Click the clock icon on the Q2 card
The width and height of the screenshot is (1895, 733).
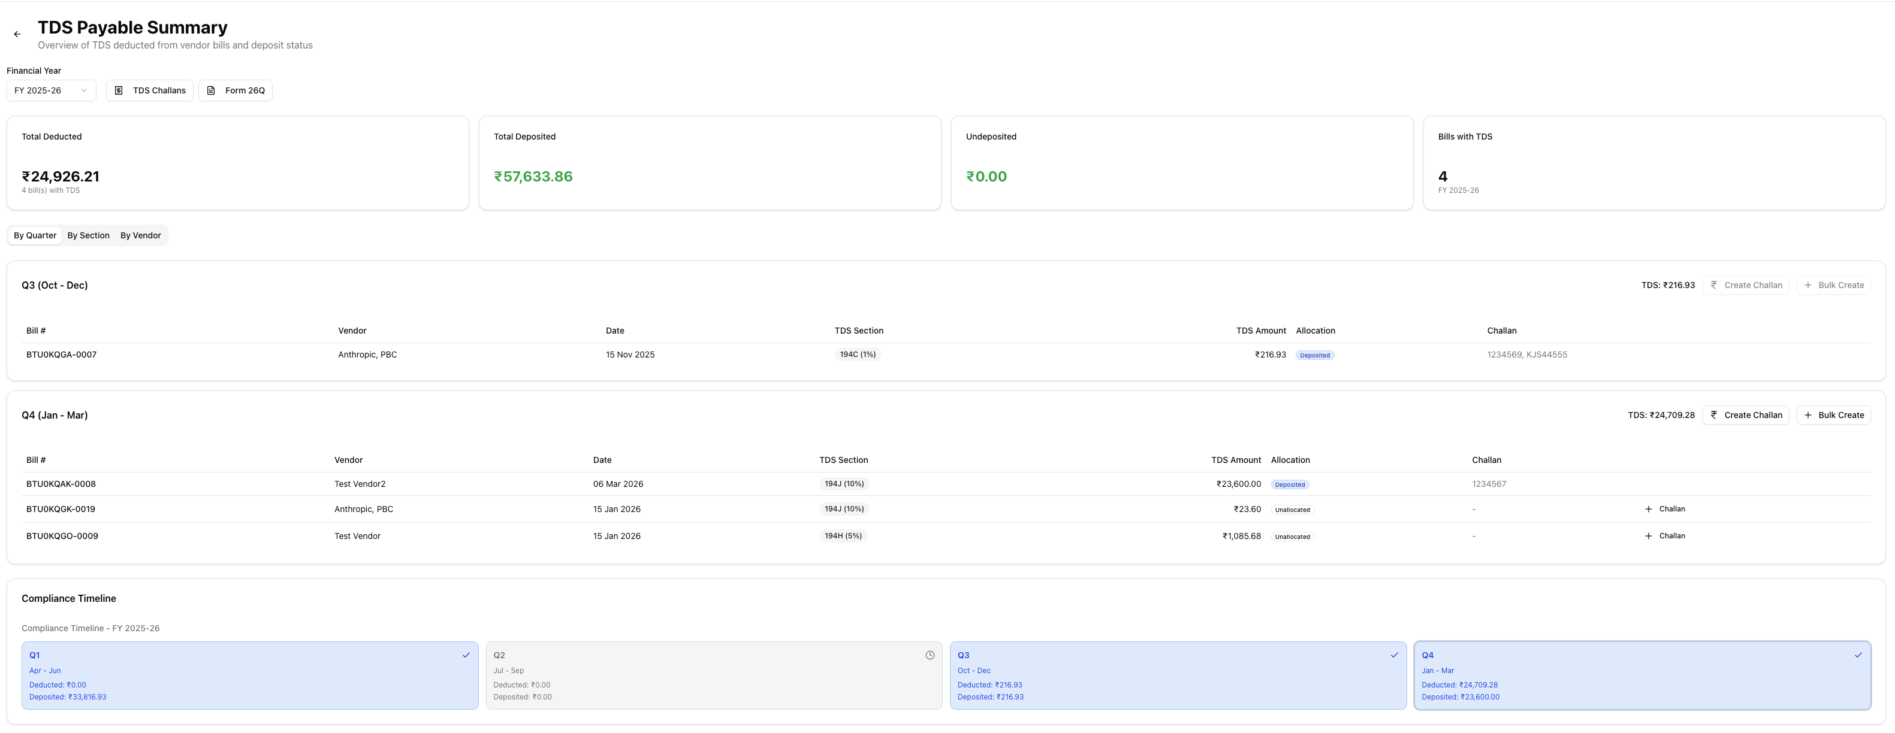pyautogui.click(x=930, y=655)
